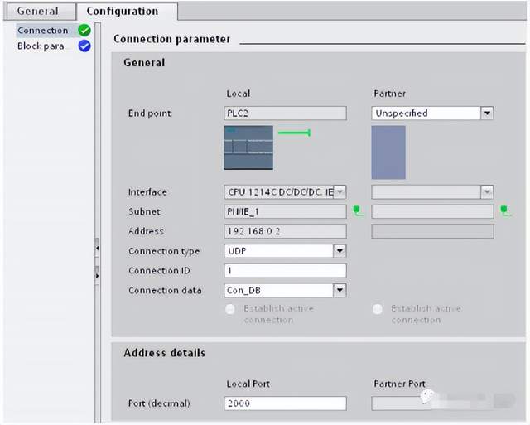
Task: Click the blue checkmark icon beside Block para
Action: click(84, 46)
